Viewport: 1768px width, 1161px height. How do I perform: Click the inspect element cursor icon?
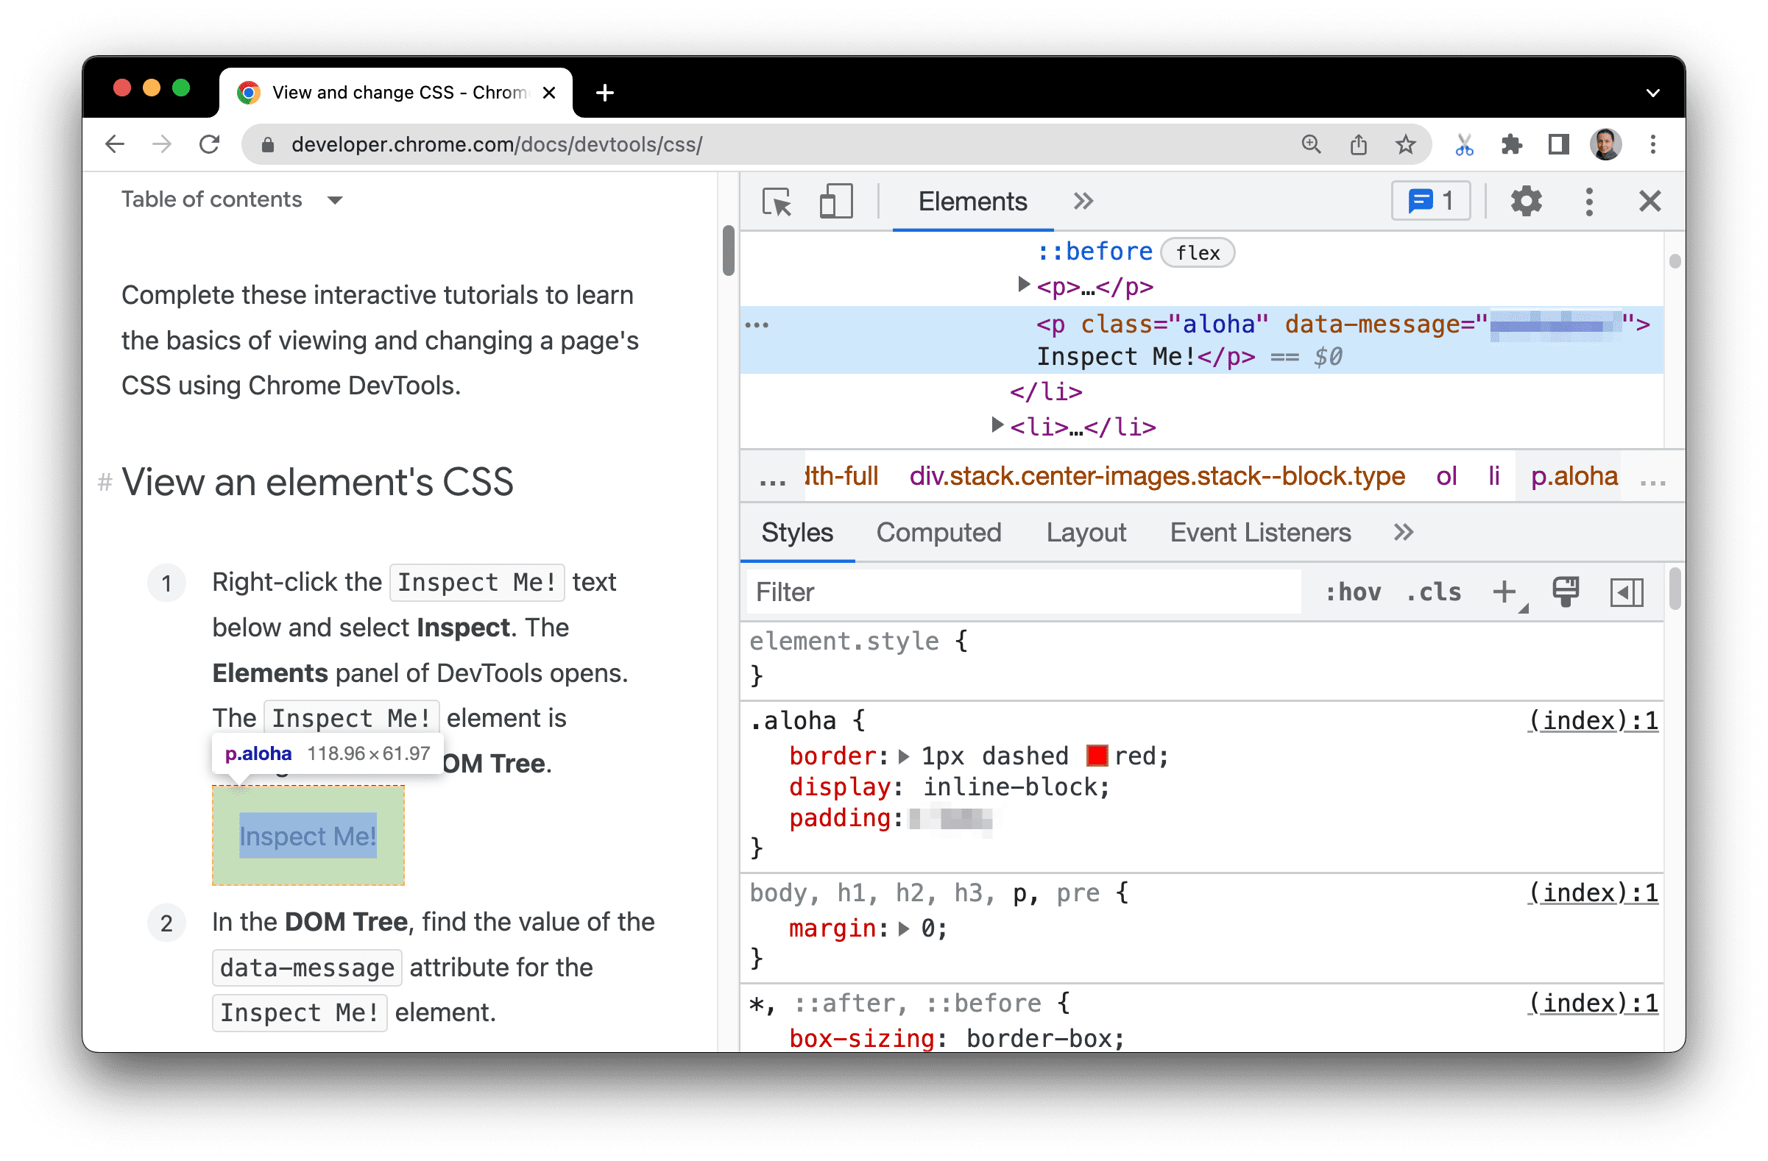(778, 201)
